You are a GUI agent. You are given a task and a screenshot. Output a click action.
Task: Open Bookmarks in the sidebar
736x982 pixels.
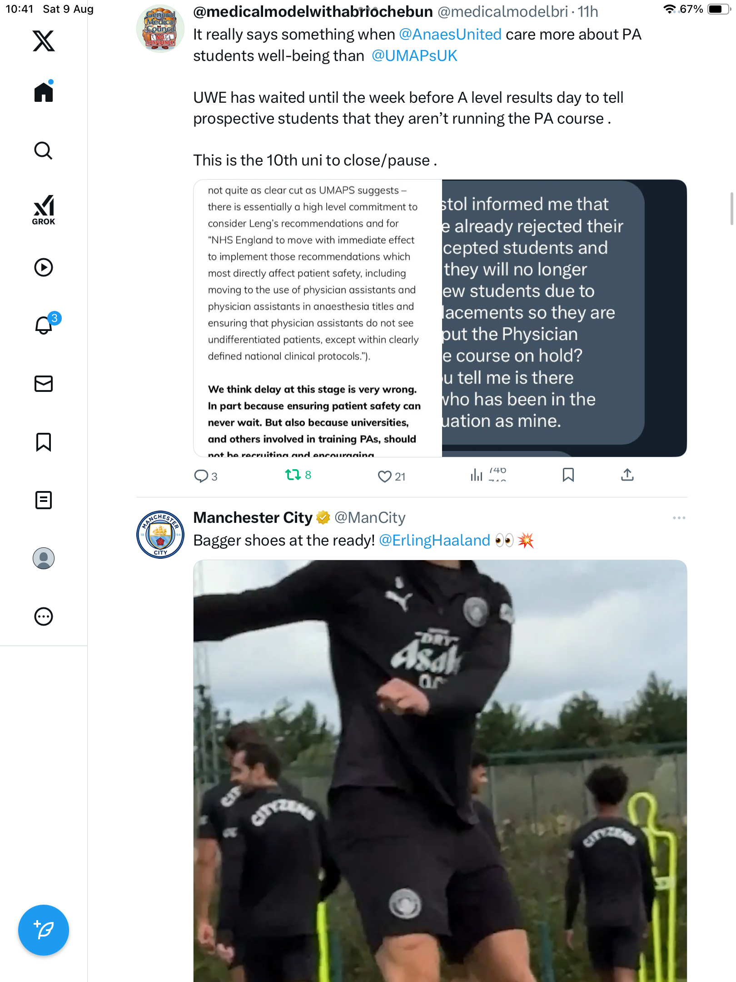pos(44,442)
